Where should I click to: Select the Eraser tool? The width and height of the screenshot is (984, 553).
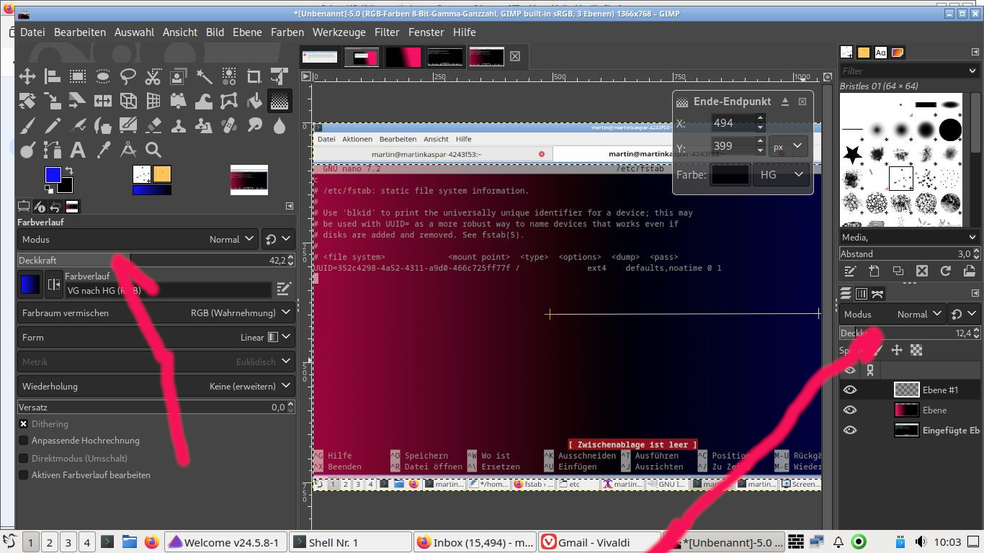point(153,126)
